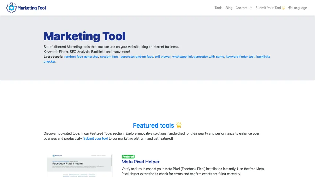
Task: Open the Tools menu
Action: [x=218, y=8]
